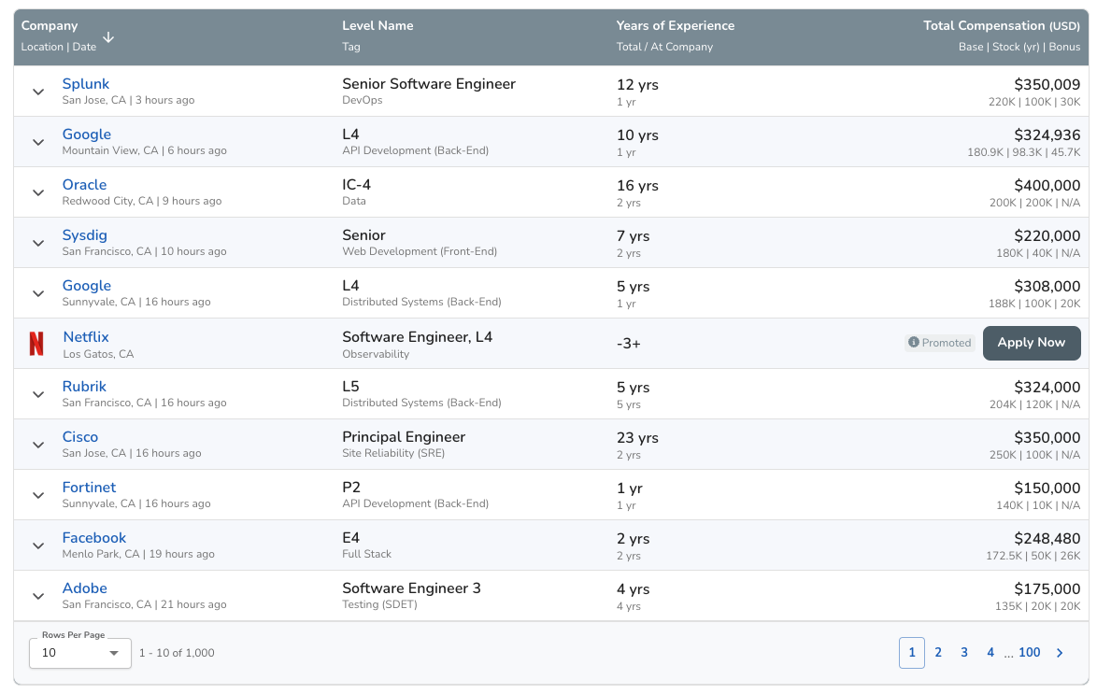
Task: Expand the Splunk row details
Action: (38, 92)
